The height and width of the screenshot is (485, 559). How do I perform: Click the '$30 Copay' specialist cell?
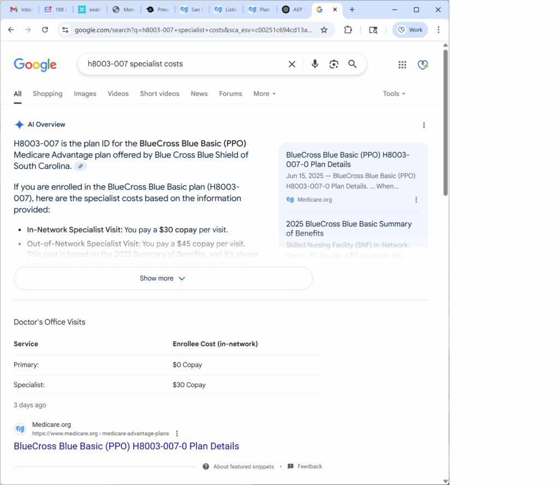pos(189,385)
